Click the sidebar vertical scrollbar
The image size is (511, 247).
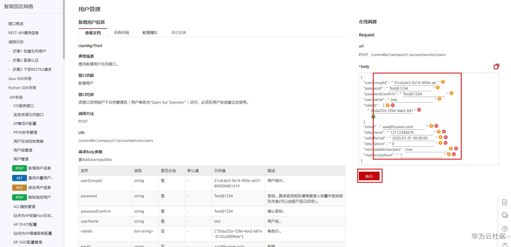(64, 29)
